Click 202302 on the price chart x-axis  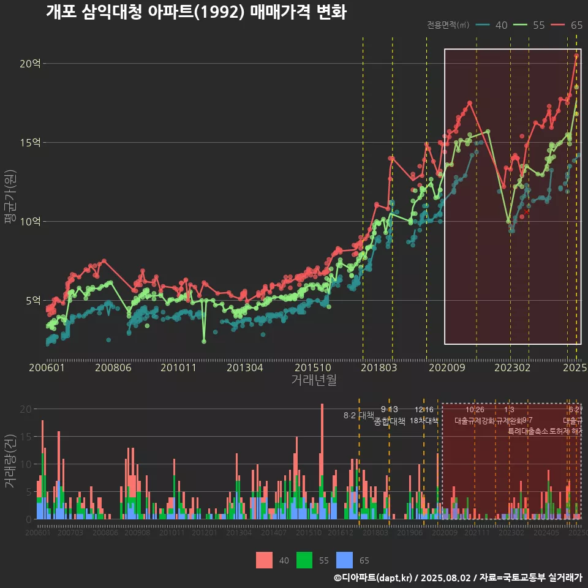tap(512, 367)
